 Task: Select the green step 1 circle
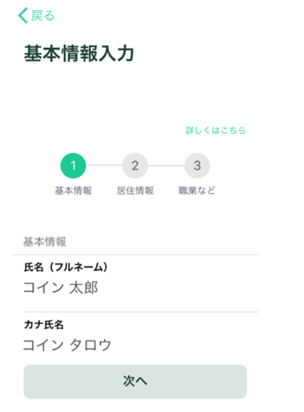tap(73, 165)
